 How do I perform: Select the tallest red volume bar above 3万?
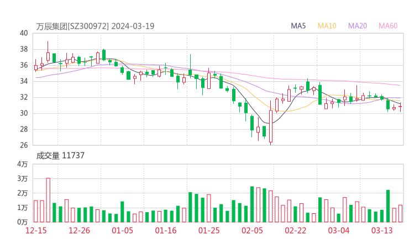coord(48,200)
